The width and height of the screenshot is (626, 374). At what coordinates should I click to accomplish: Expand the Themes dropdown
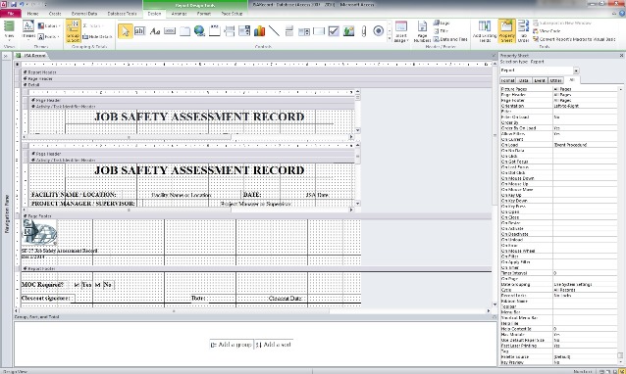(27, 31)
